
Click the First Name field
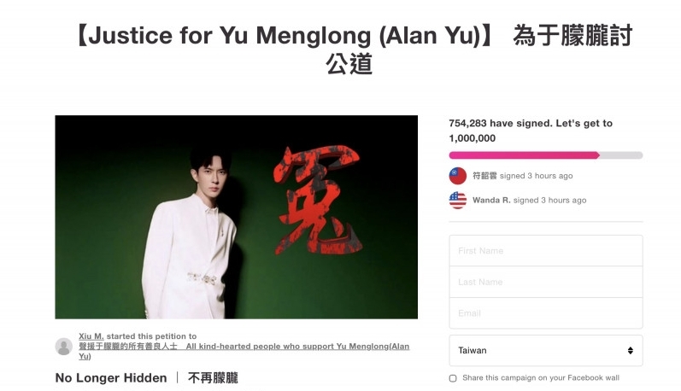pos(546,250)
